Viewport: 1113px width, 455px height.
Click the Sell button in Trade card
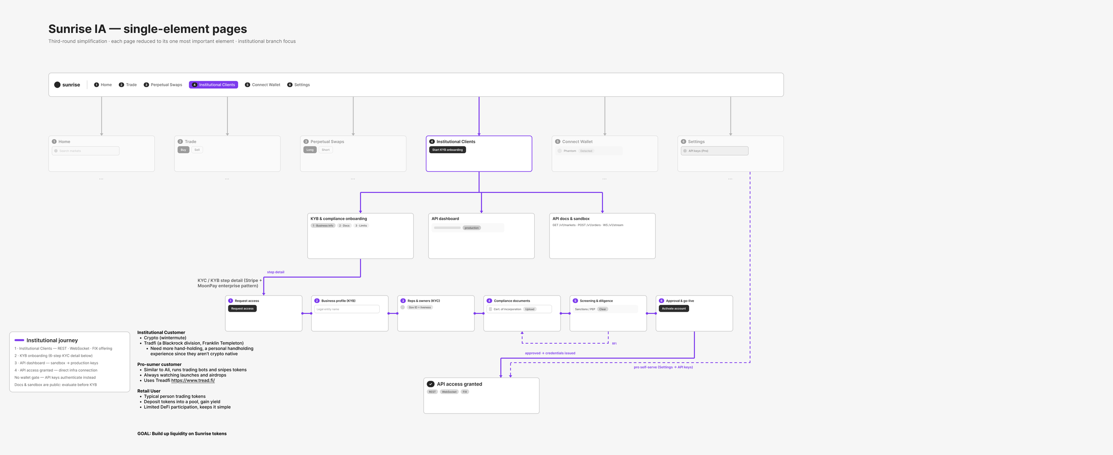pos(197,150)
